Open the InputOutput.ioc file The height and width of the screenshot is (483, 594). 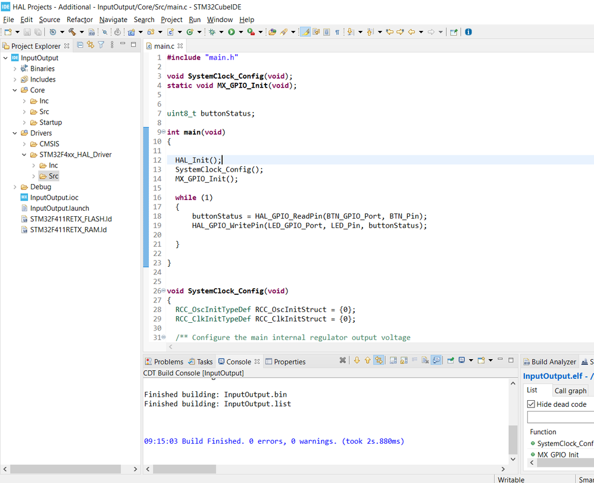point(54,197)
